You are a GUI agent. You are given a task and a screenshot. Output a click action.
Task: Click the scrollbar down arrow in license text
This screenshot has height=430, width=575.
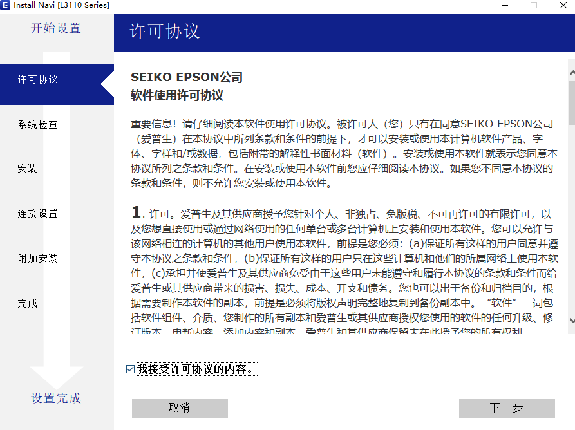[x=572, y=320]
